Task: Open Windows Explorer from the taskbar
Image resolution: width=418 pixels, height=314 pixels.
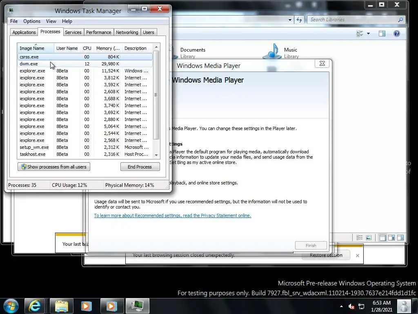Action: (62, 306)
